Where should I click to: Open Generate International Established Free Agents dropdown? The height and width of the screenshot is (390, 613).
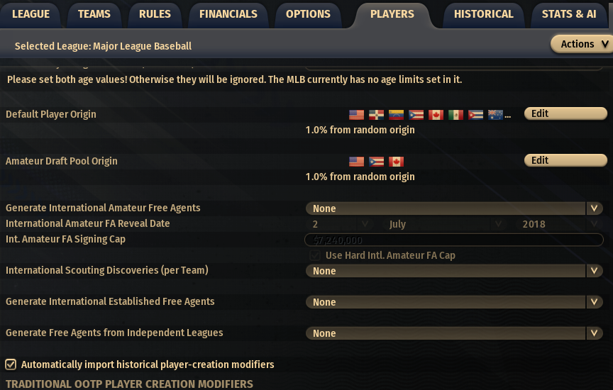[454, 302]
